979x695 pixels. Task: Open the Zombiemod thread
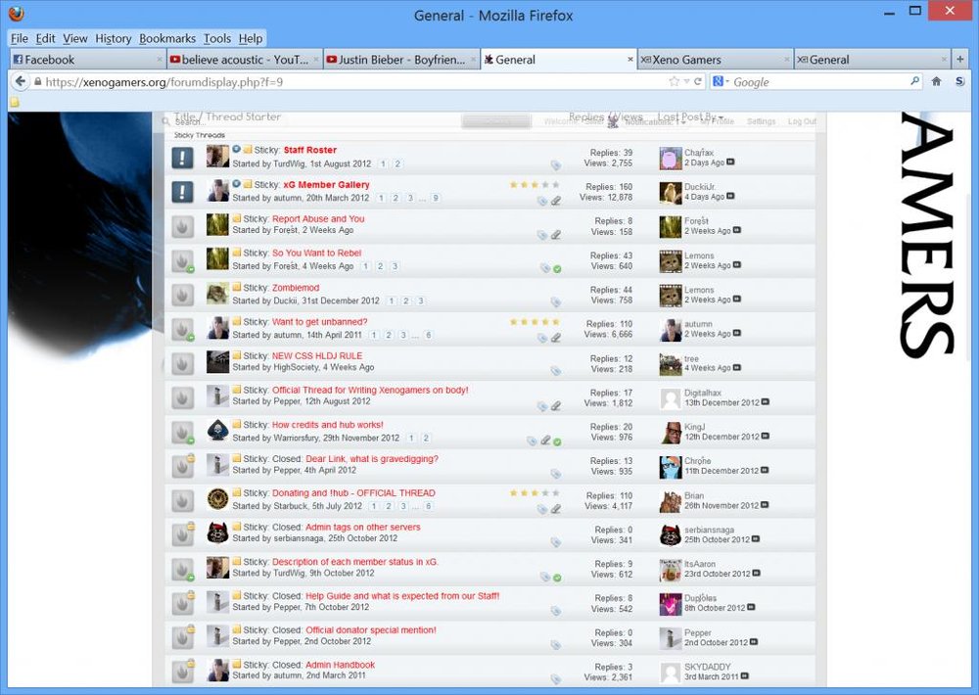296,288
